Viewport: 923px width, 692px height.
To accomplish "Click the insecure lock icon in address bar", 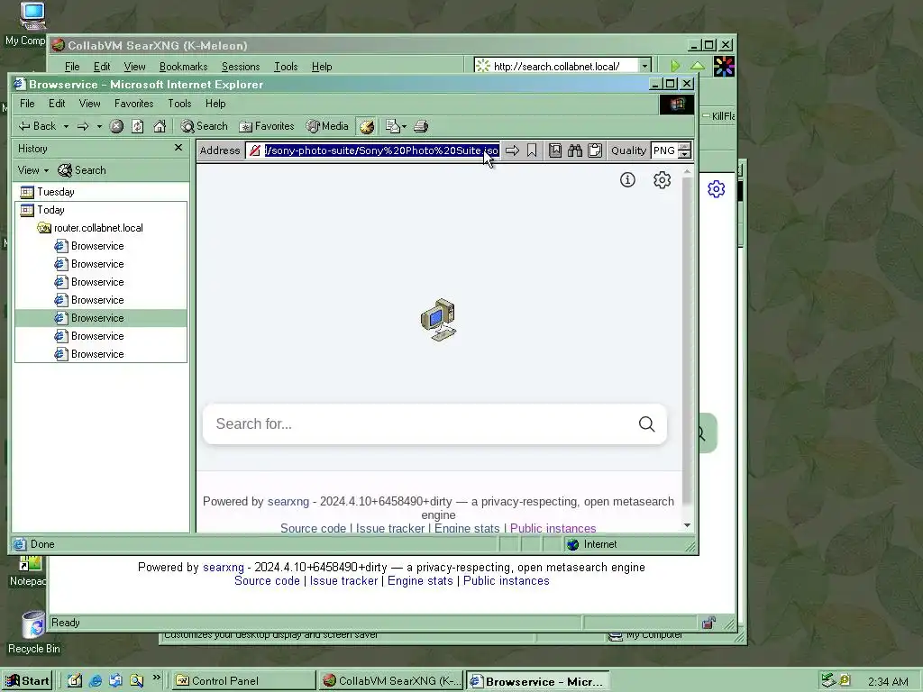I will point(255,150).
